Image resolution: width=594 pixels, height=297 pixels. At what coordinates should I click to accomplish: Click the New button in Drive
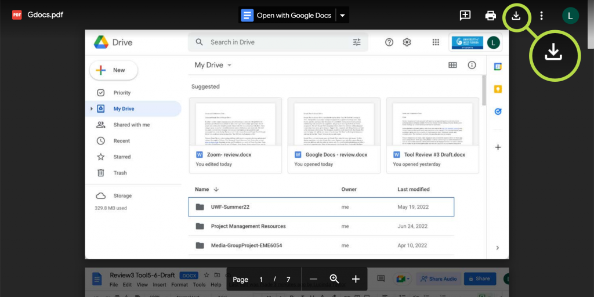pos(114,70)
